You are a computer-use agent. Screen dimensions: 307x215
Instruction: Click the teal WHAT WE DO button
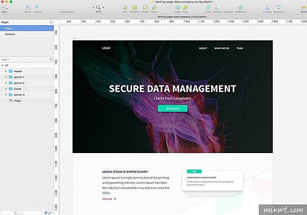tap(172, 109)
